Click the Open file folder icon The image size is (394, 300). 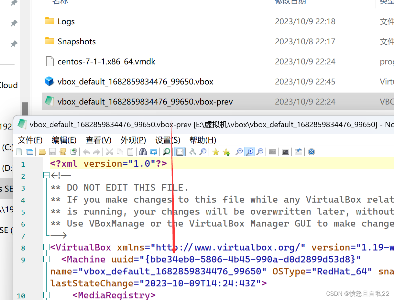[43, 152]
